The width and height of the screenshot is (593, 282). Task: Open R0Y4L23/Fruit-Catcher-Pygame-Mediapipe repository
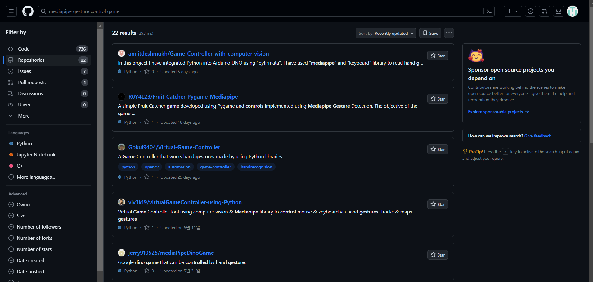pyautogui.click(x=183, y=97)
